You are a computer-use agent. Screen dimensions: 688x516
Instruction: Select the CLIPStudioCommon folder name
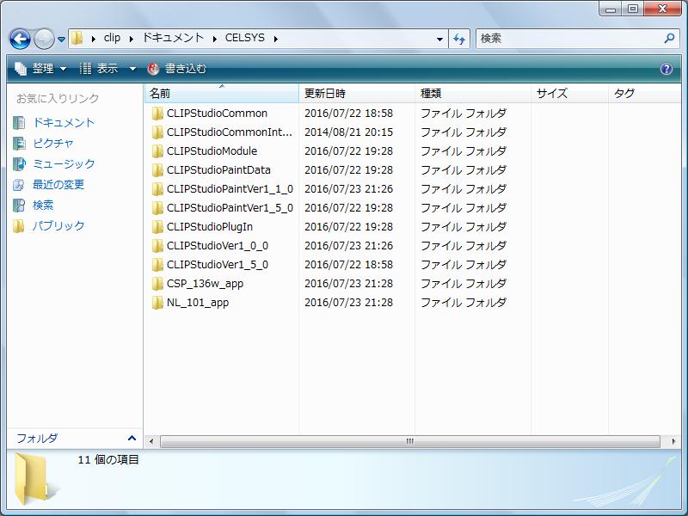coord(217,114)
